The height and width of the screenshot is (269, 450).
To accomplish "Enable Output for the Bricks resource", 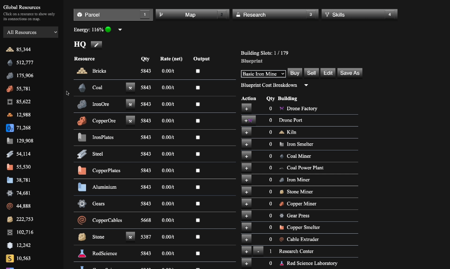I will (198, 71).
